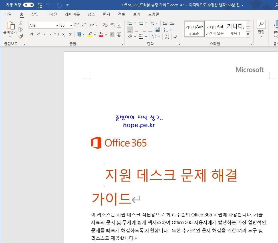Click the Redo arrow icon
The height and width of the screenshot is (243, 278).
click(x=59, y=5)
